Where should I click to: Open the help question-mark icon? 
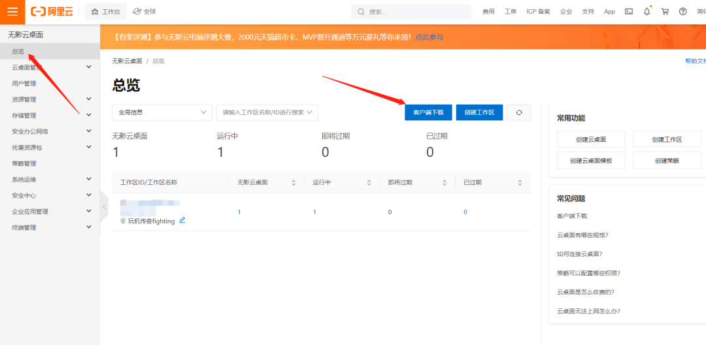(683, 12)
